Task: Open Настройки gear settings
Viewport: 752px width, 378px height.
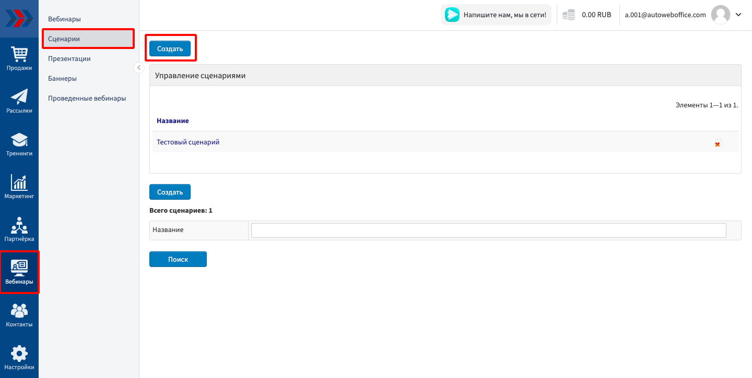Action: (x=19, y=358)
